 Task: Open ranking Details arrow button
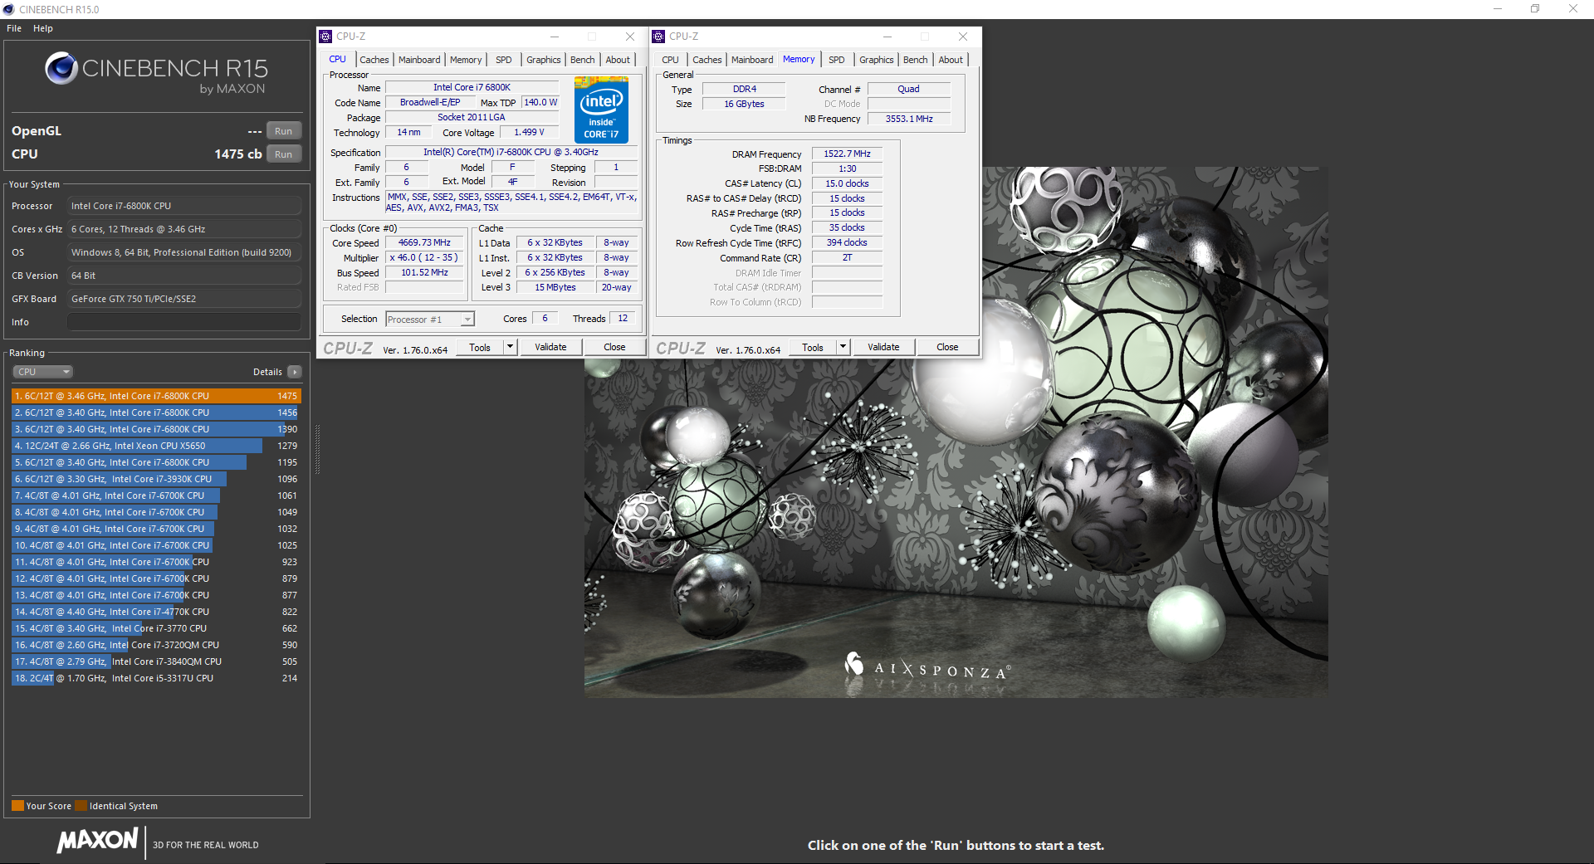click(295, 372)
